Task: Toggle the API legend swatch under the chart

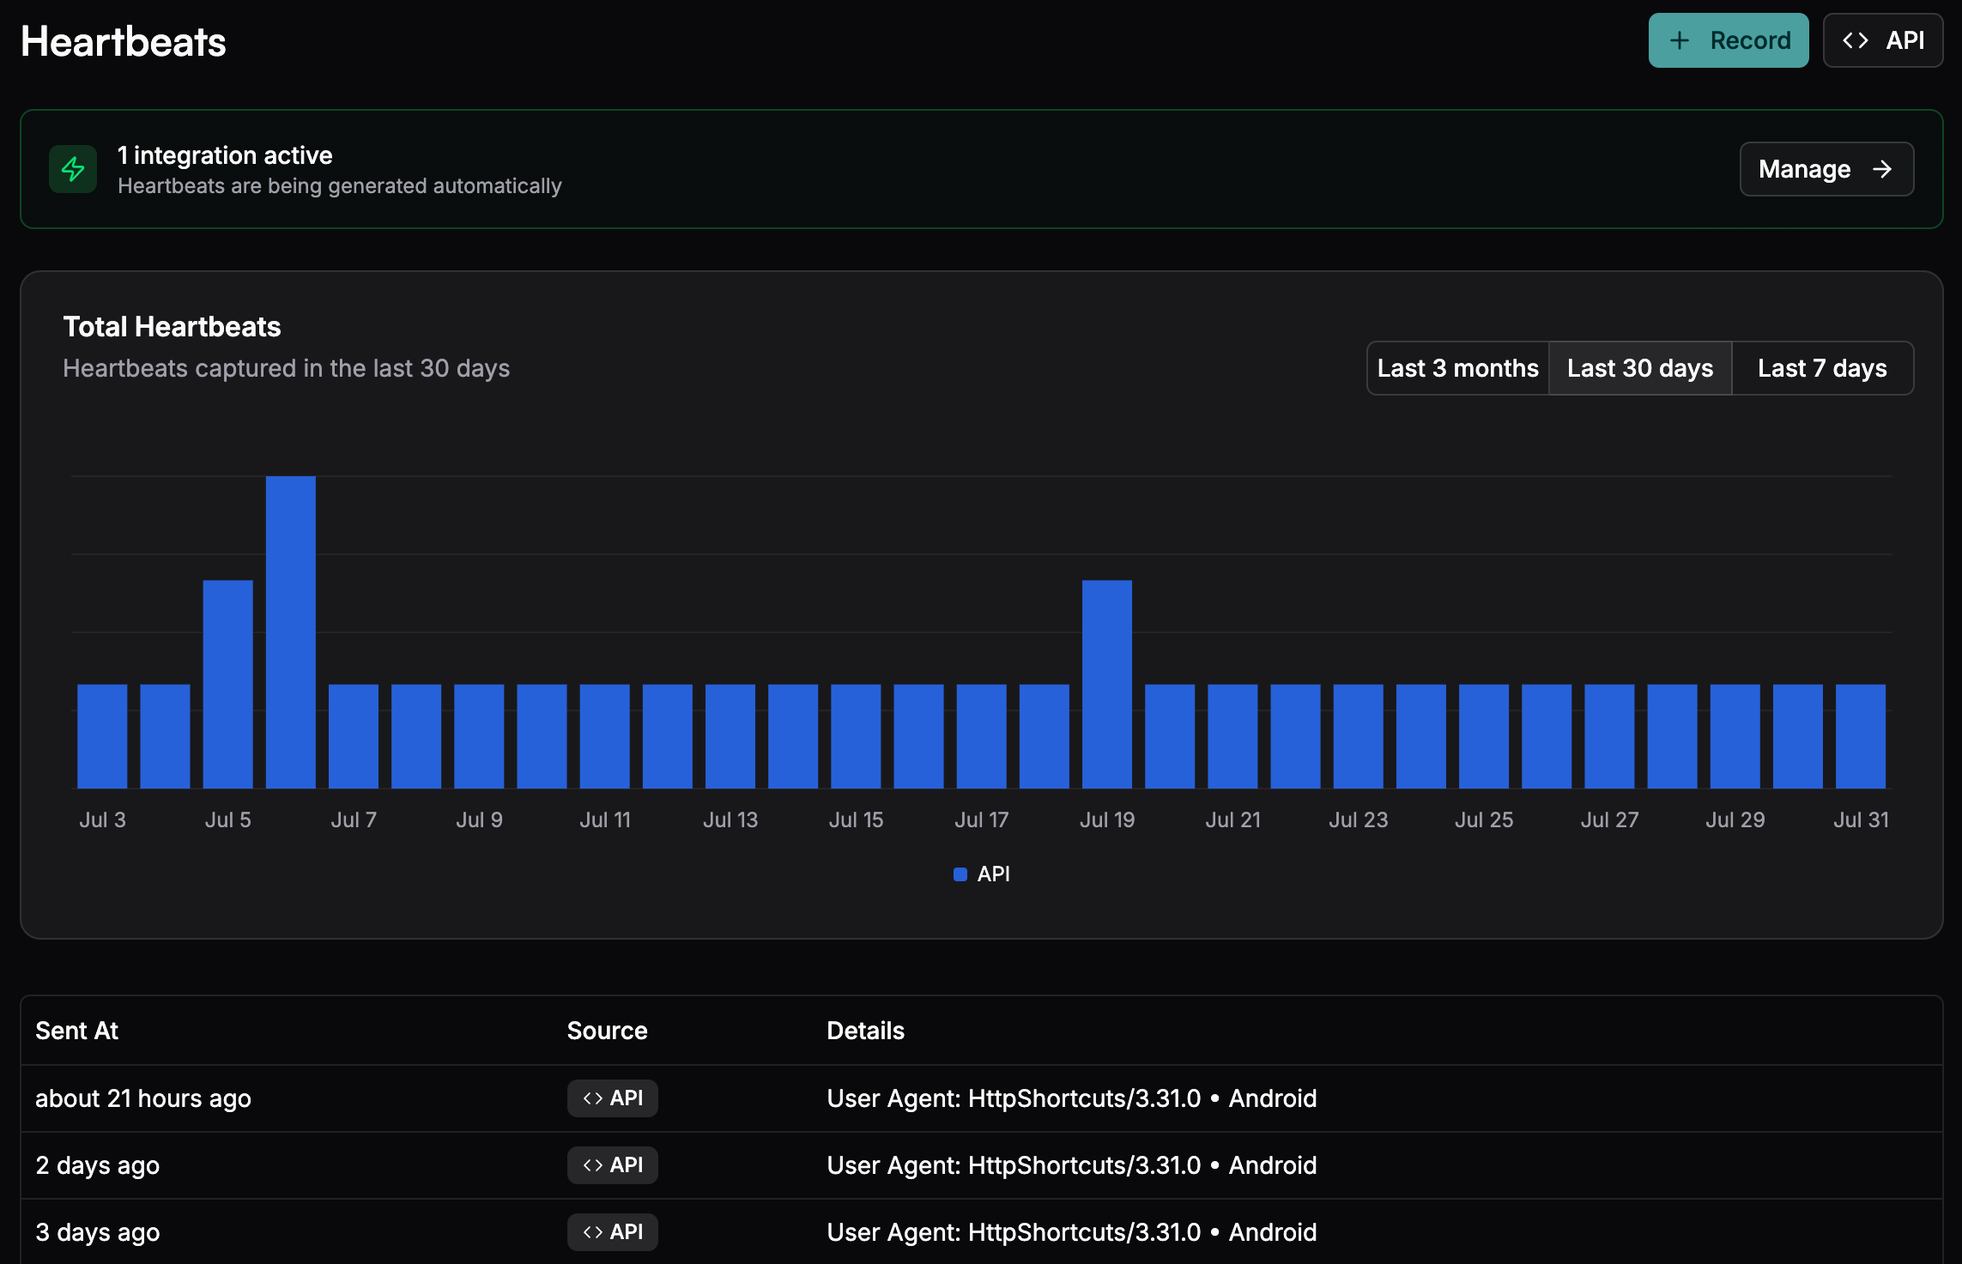Action: point(960,874)
